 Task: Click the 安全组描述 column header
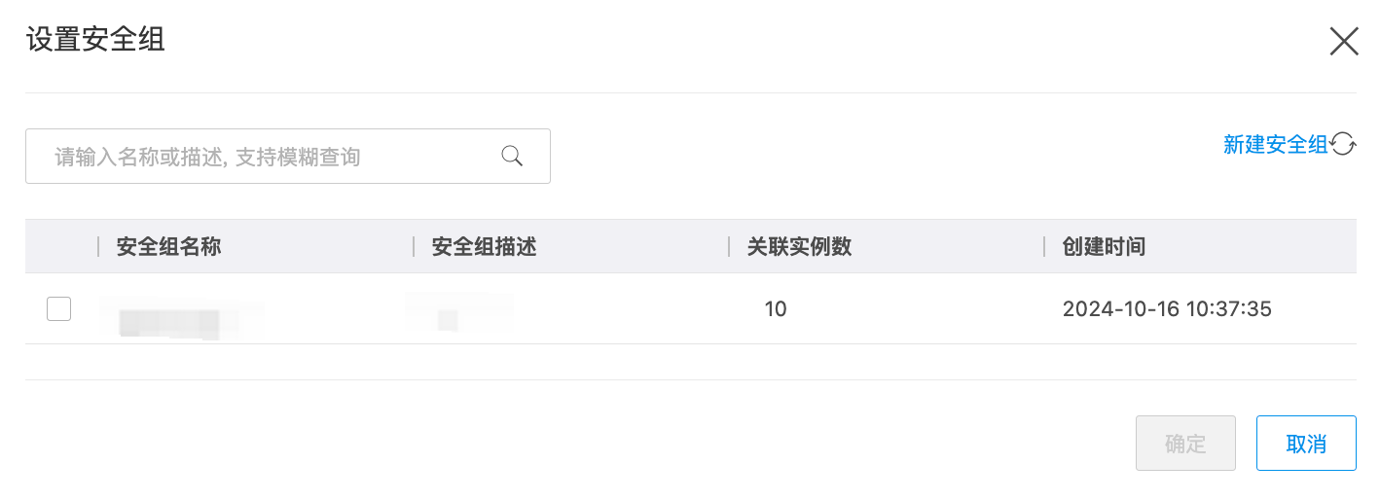tap(484, 246)
